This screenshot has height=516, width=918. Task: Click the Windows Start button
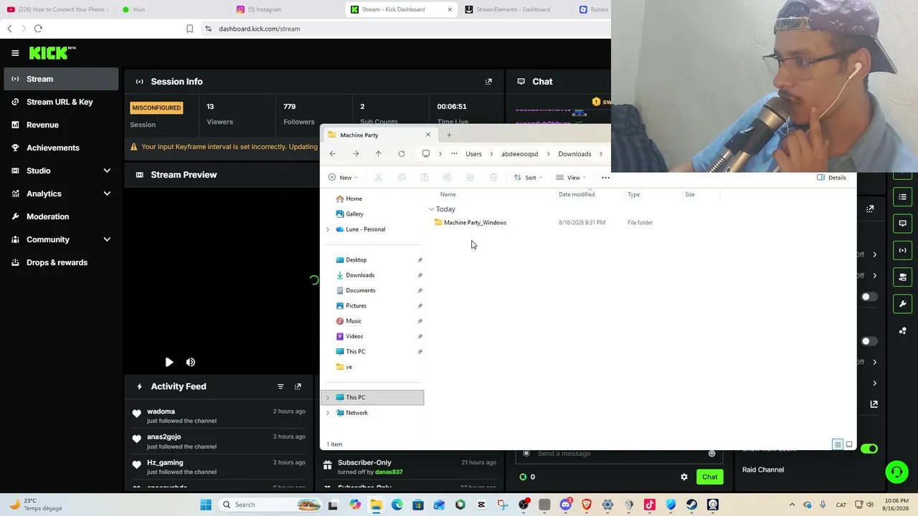[206, 505]
